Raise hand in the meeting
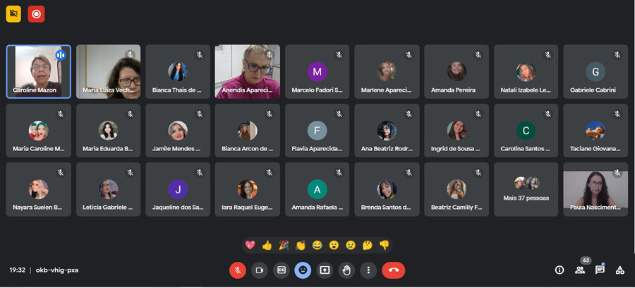Viewport: 635px width, 288px height. 346,270
